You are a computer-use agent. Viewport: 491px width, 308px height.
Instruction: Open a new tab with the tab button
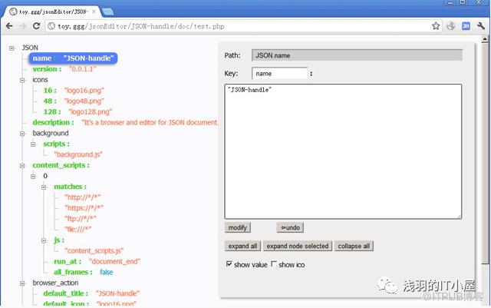[x=108, y=10]
